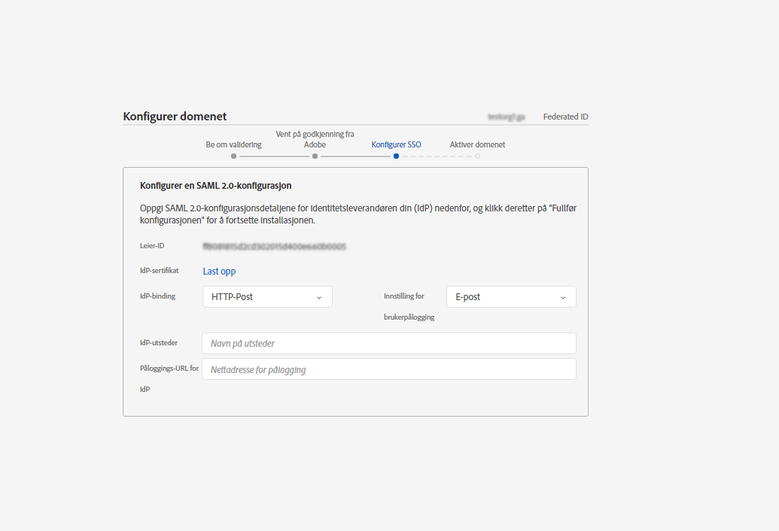779x531 pixels.
Task: Click the step dot under Be om validering
Action: [x=233, y=156]
